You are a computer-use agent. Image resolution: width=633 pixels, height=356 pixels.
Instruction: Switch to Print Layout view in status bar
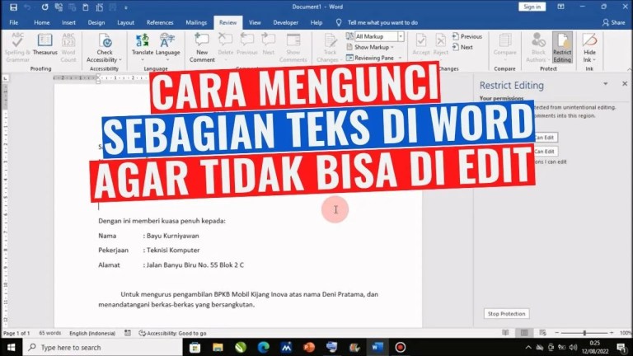pos(524,333)
